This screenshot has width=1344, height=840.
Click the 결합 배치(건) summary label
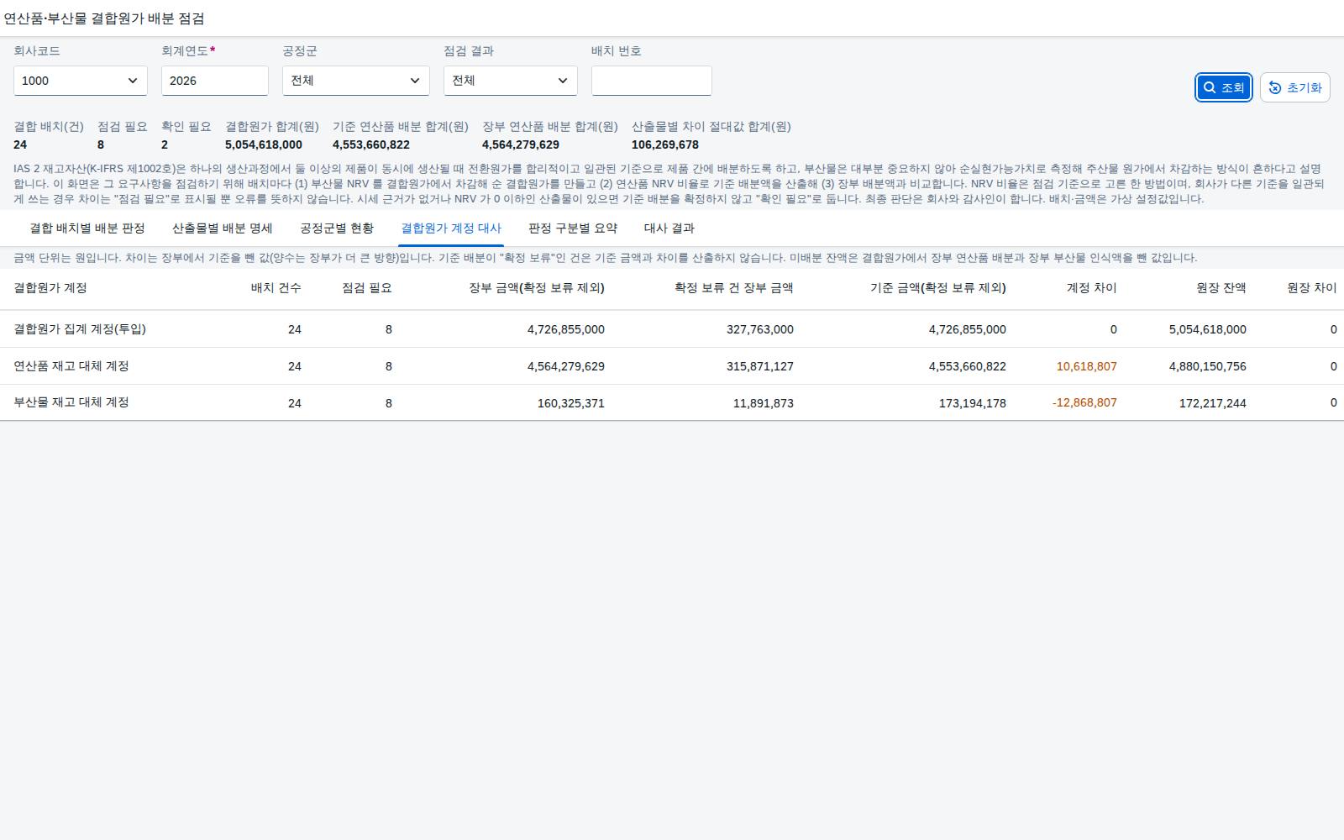click(x=49, y=127)
